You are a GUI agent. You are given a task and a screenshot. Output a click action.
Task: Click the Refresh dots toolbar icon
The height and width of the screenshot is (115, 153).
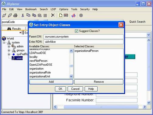tap(74, 16)
